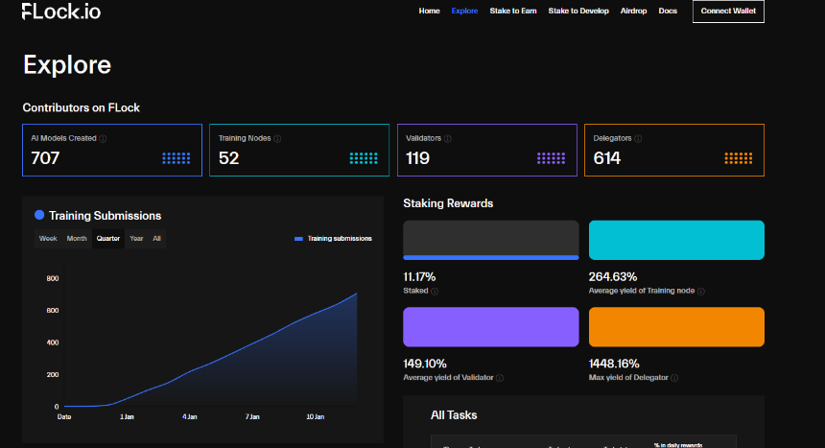Click the orange Max yield of Delegator bar
This screenshot has width=825, height=448.
pyautogui.click(x=676, y=327)
